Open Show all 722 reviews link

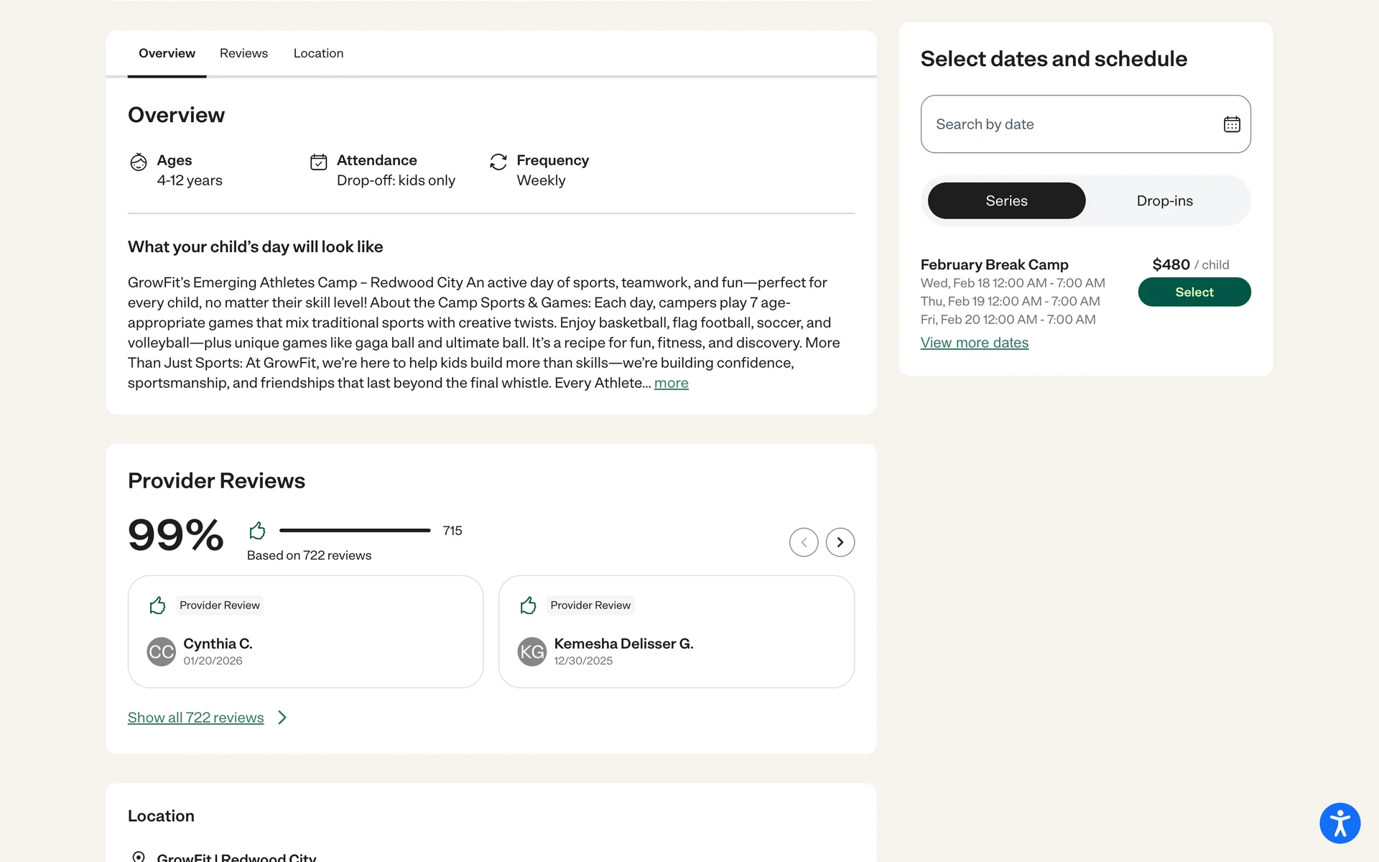195,718
